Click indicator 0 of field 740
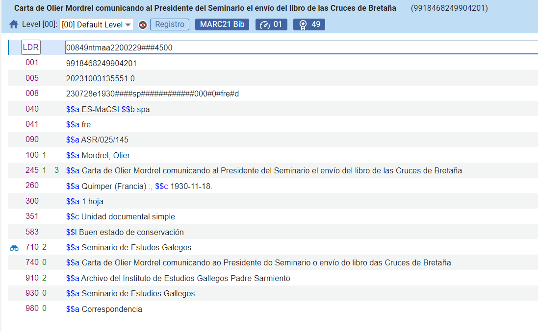Image resolution: width=538 pixels, height=331 pixels. tap(44, 262)
